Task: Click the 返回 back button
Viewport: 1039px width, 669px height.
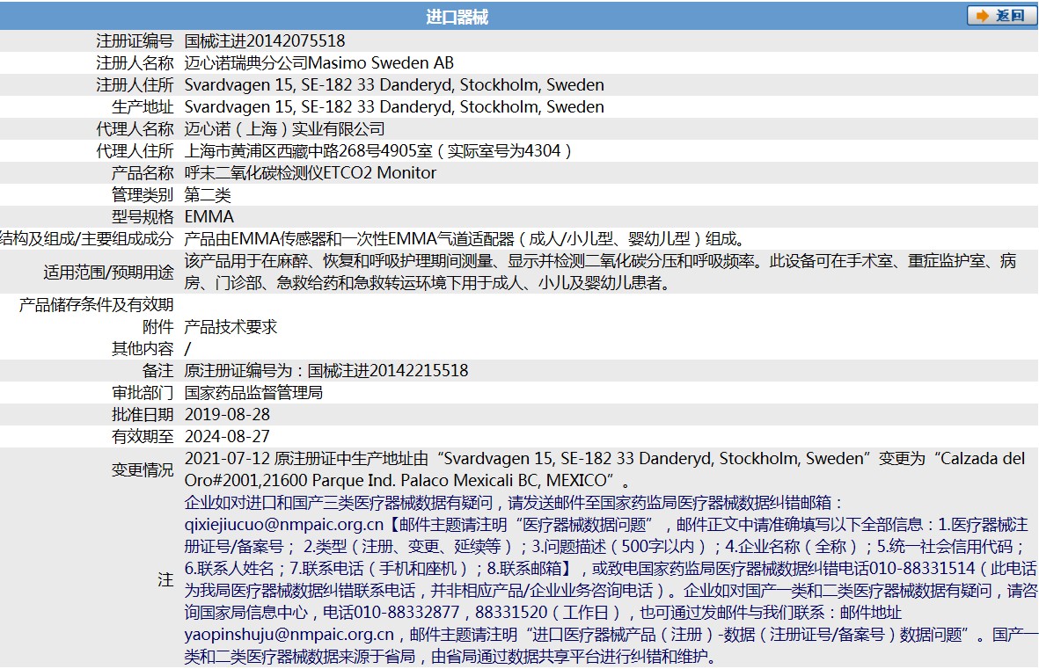Action: click(1001, 16)
